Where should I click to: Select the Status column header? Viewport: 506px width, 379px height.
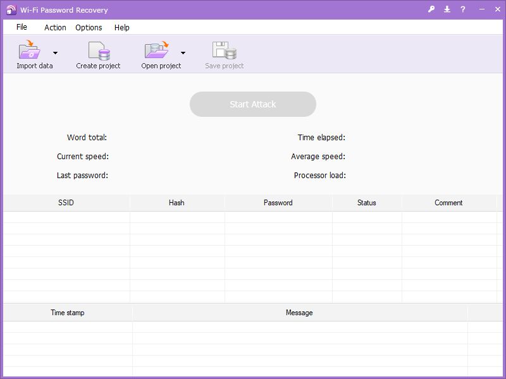367,203
